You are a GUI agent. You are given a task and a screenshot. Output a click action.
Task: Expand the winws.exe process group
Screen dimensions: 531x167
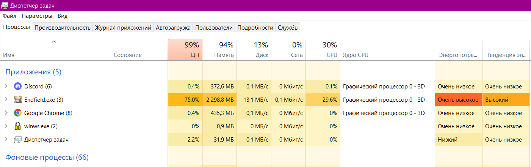pyautogui.click(x=6, y=126)
